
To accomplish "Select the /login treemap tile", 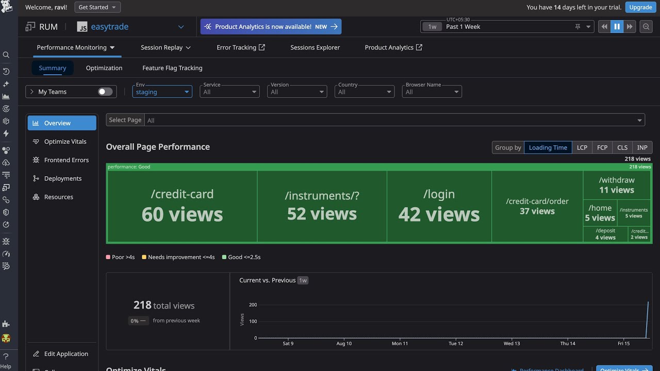I will tap(439, 206).
